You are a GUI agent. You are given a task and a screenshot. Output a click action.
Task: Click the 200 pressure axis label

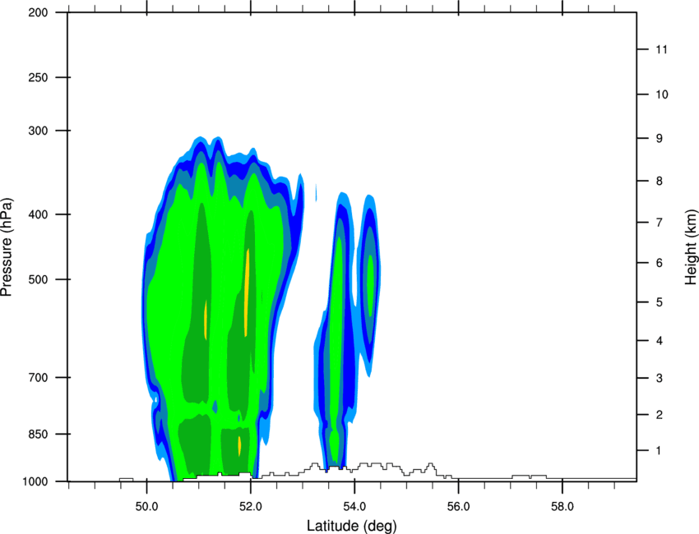point(38,12)
